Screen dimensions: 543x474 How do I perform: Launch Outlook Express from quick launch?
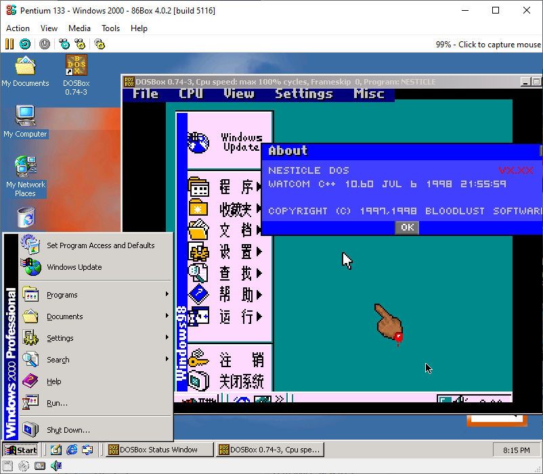pyautogui.click(x=87, y=450)
